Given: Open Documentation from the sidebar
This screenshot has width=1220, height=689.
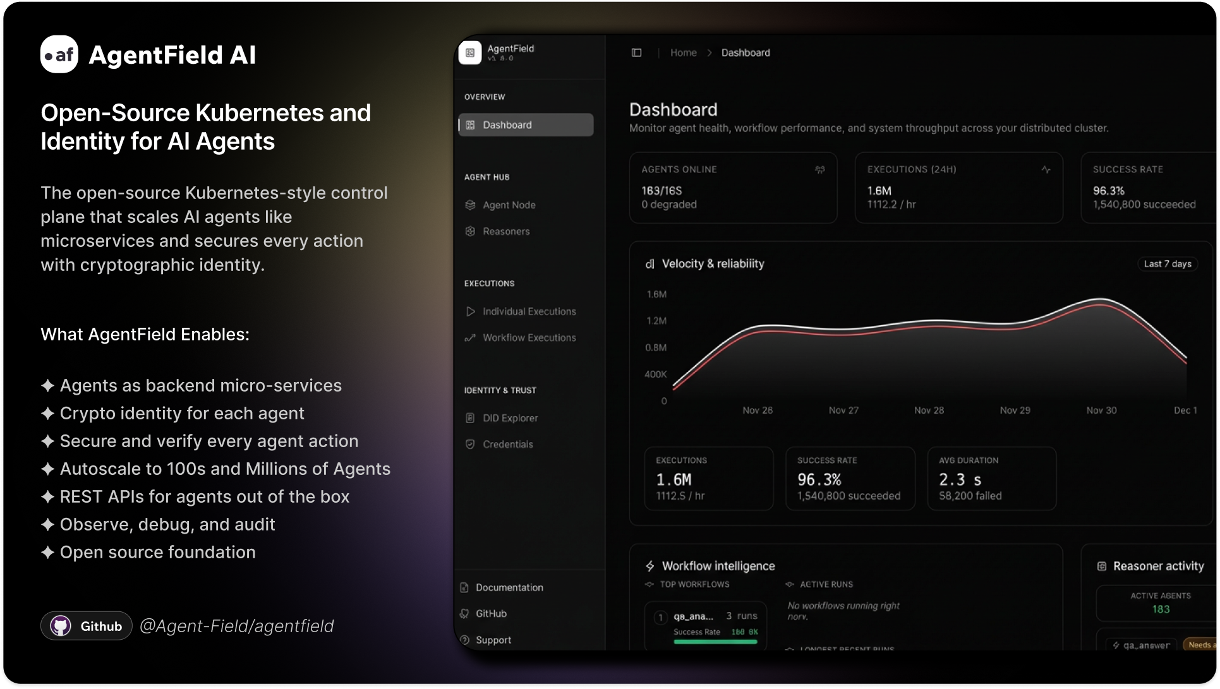Looking at the screenshot, I should click(x=509, y=587).
